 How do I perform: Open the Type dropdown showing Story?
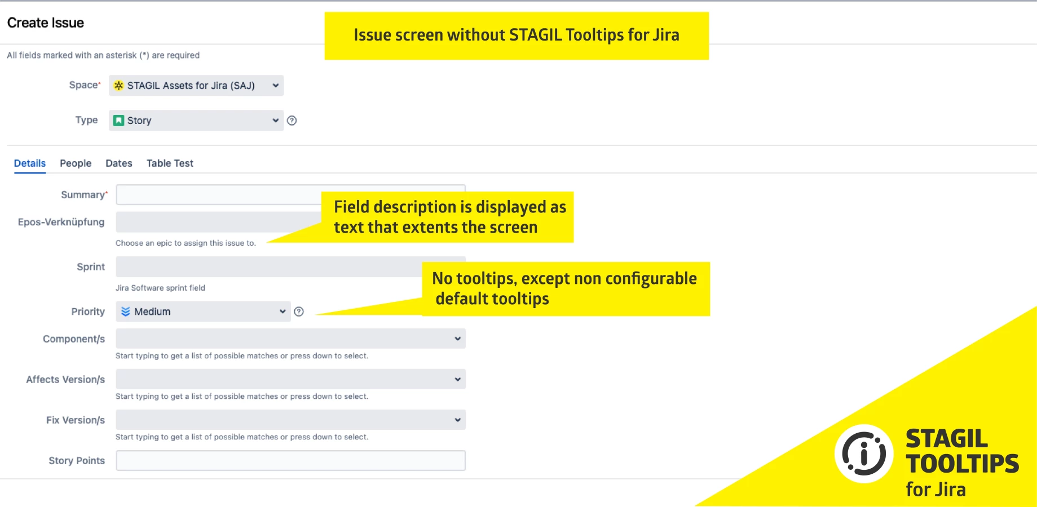[x=196, y=121]
